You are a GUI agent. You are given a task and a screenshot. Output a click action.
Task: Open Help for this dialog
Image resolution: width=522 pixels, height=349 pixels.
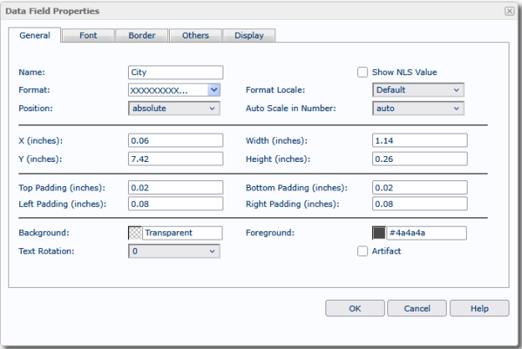478,308
